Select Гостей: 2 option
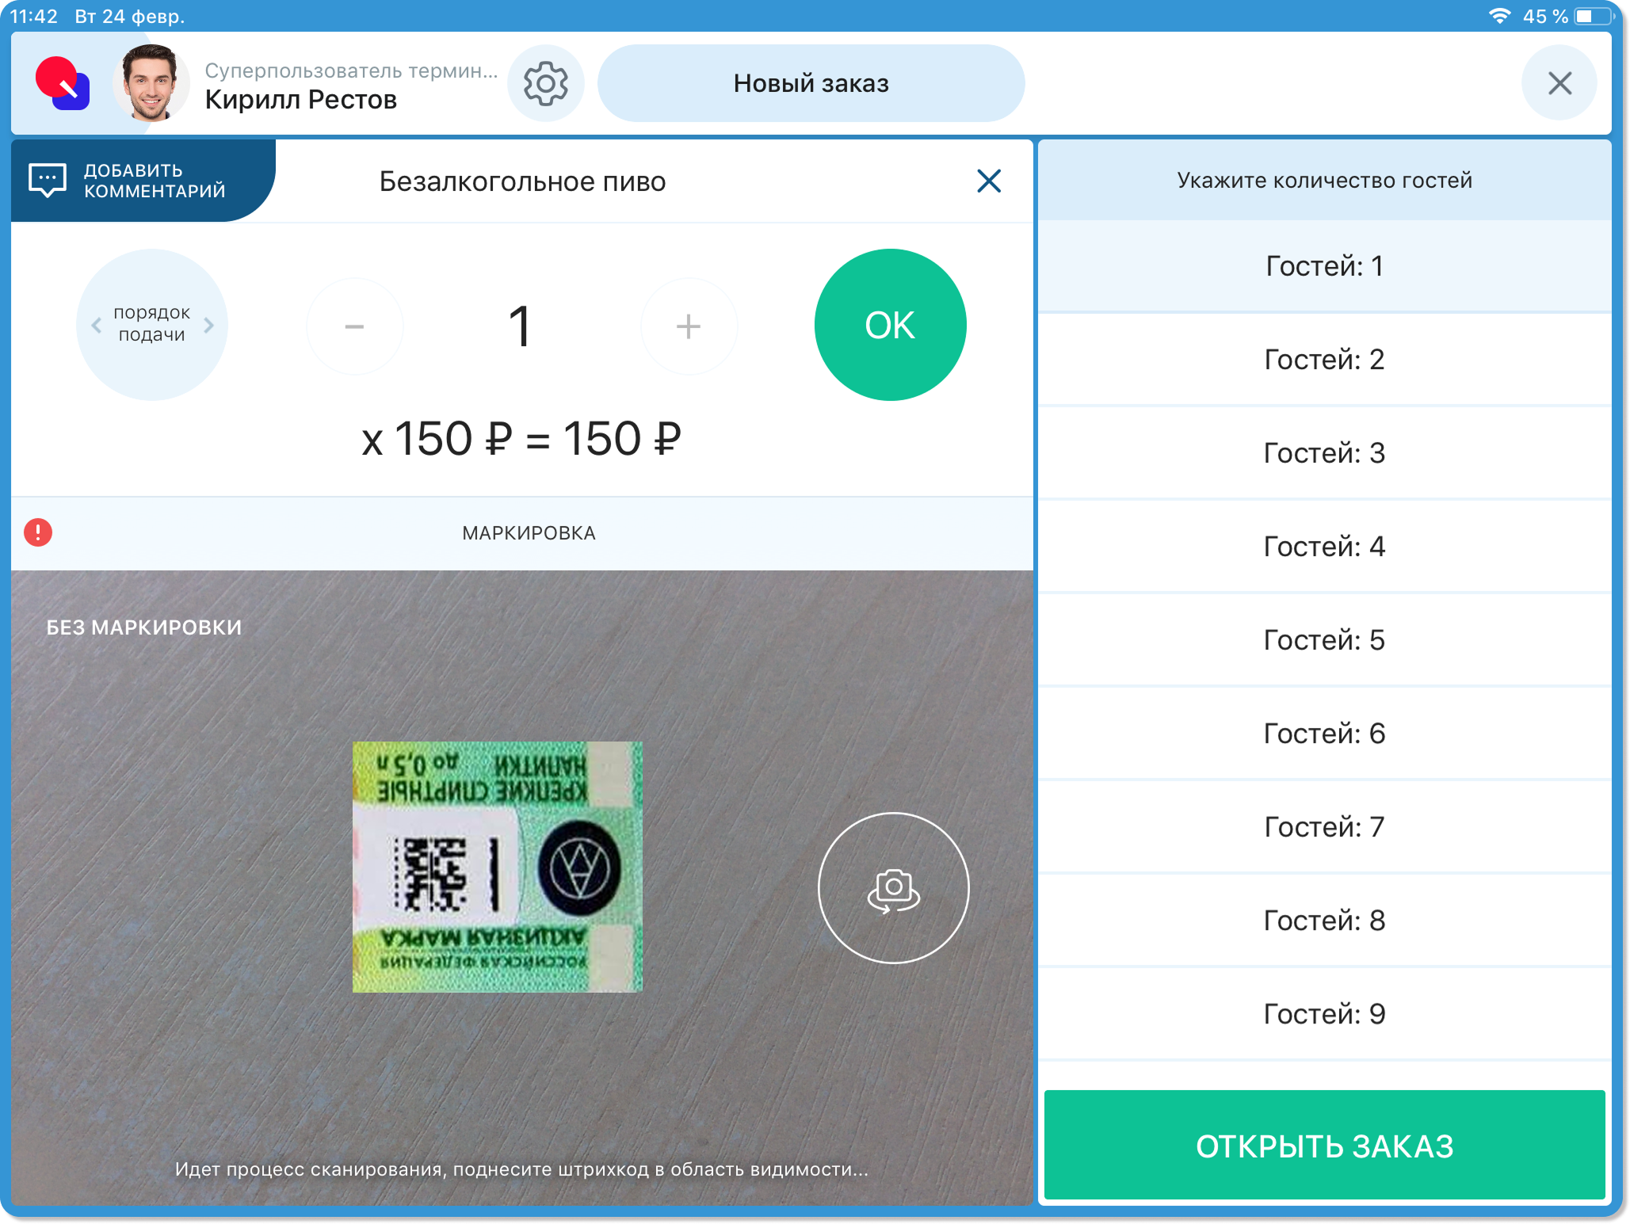Image resolution: width=1630 pixels, height=1224 pixels. [1323, 360]
